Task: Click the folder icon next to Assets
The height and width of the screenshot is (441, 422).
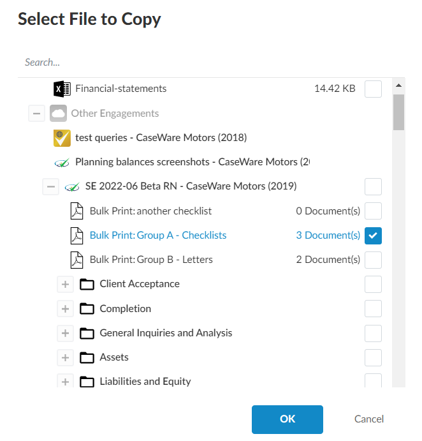Action: click(x=87, y=357)
